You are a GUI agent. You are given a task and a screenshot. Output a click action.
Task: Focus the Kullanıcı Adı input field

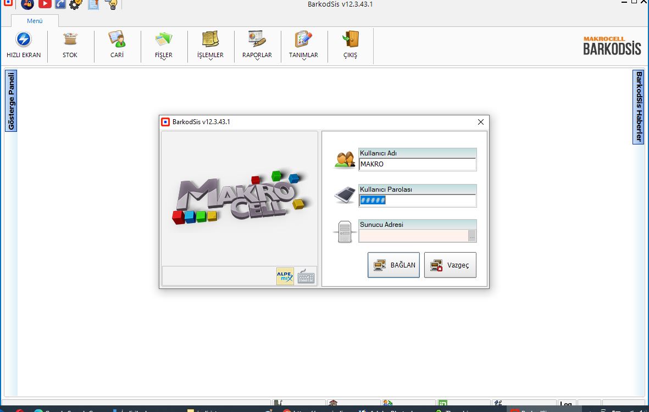(417, 164)
